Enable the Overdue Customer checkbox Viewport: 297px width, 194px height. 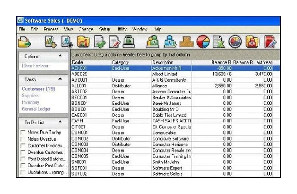coord(23,152)
